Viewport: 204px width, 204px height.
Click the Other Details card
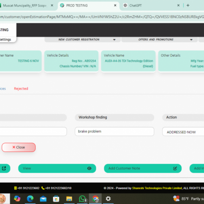tap(181, 61)
